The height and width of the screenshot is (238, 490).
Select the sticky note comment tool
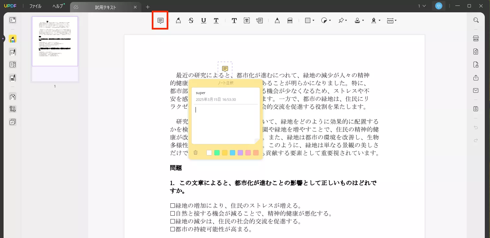coord(160,20)
